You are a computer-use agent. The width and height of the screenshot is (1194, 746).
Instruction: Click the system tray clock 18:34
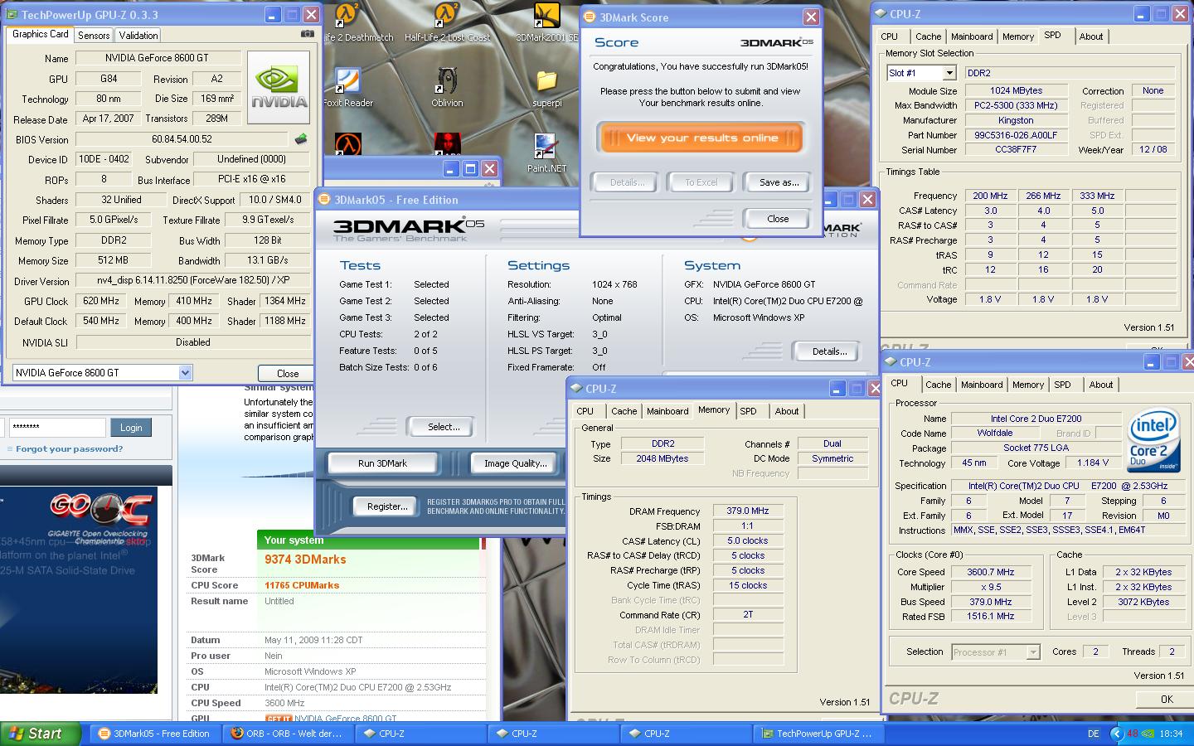point(1172,734)
